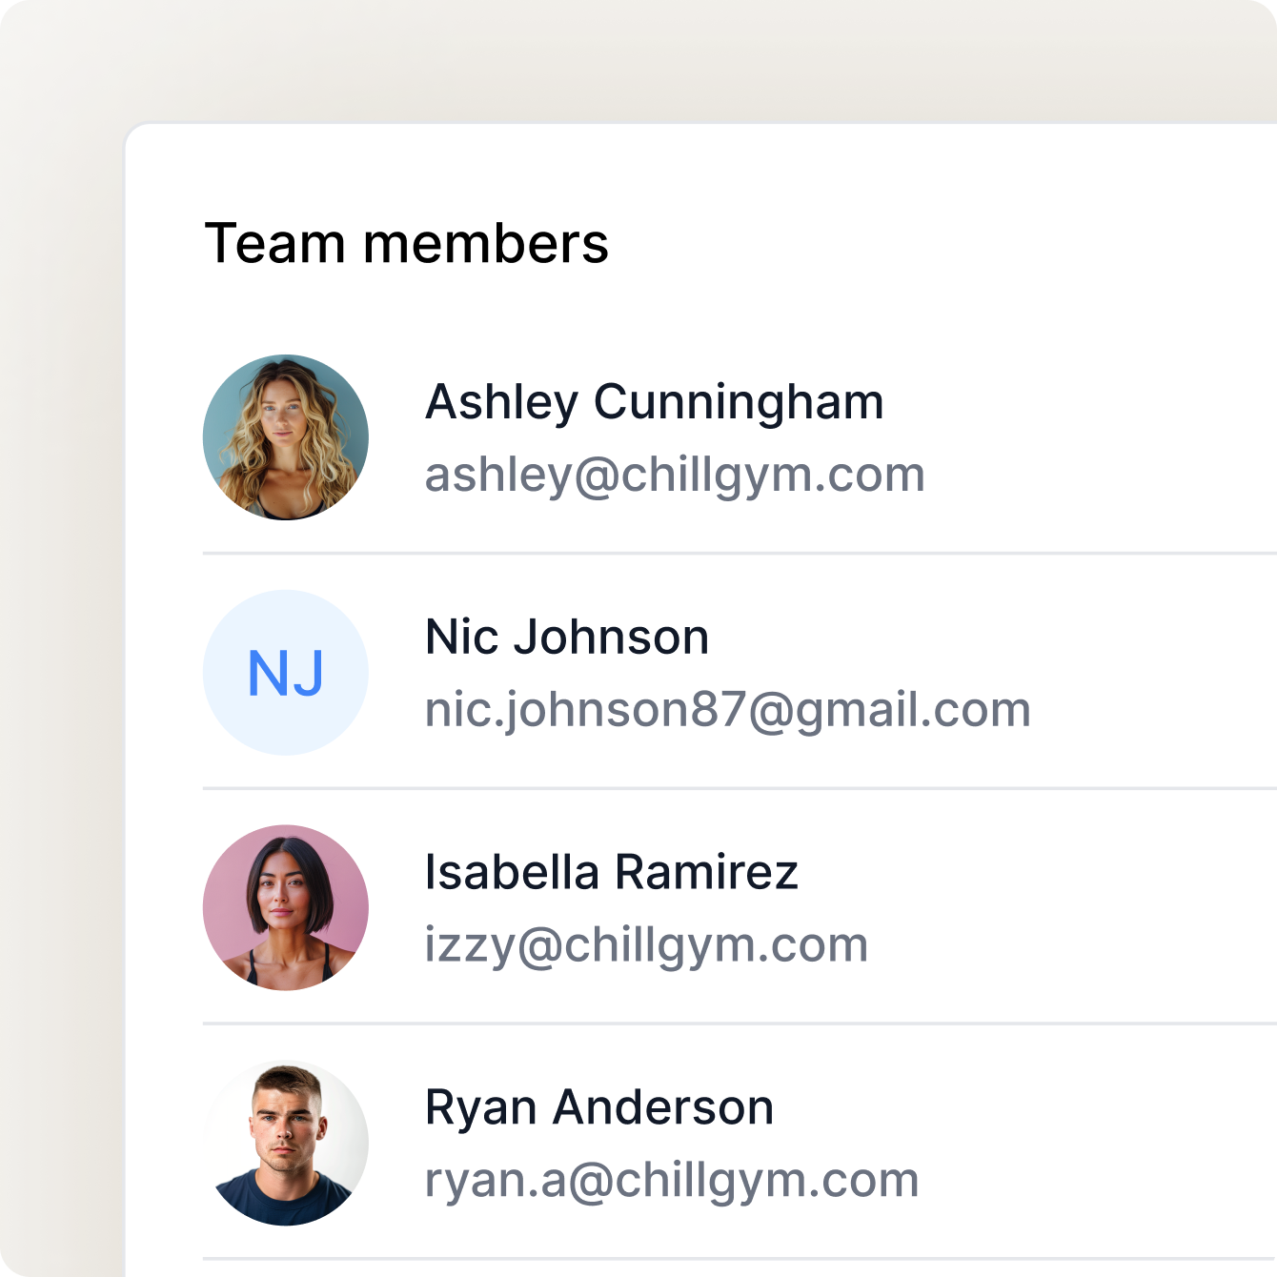Select the izzy@chillgym.com email address
Viewport: 1277px width, 1277px height.
[646, 945]
